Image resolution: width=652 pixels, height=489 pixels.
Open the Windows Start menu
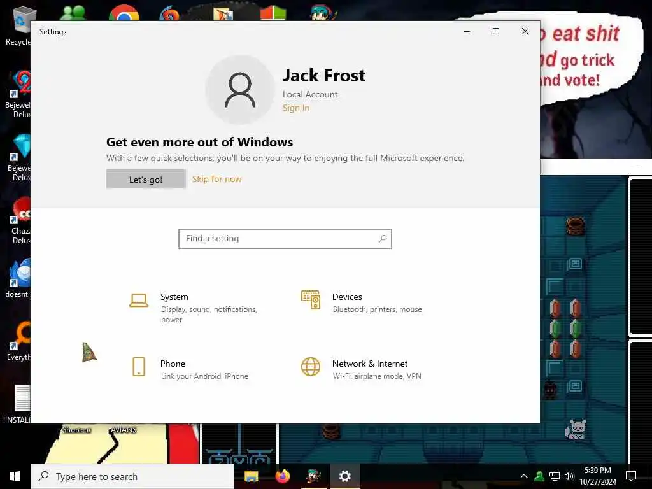[x=15, y=476]
